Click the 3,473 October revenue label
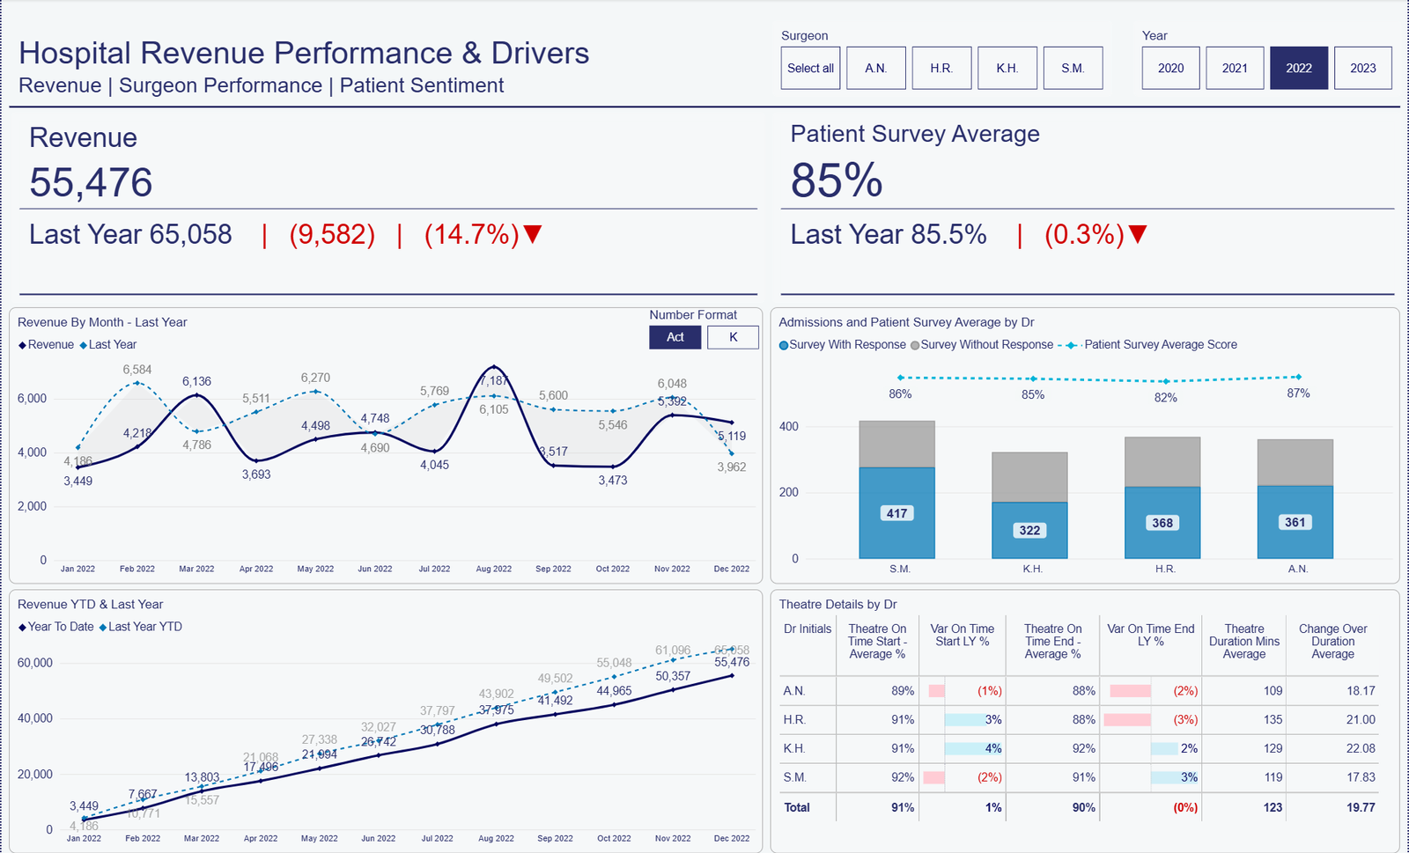 [613, 481]
